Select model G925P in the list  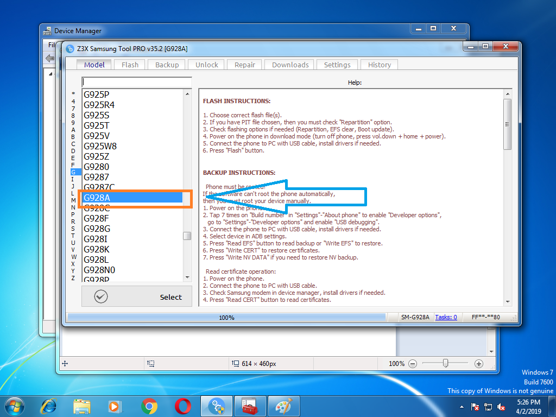click(x=132, y=94)
